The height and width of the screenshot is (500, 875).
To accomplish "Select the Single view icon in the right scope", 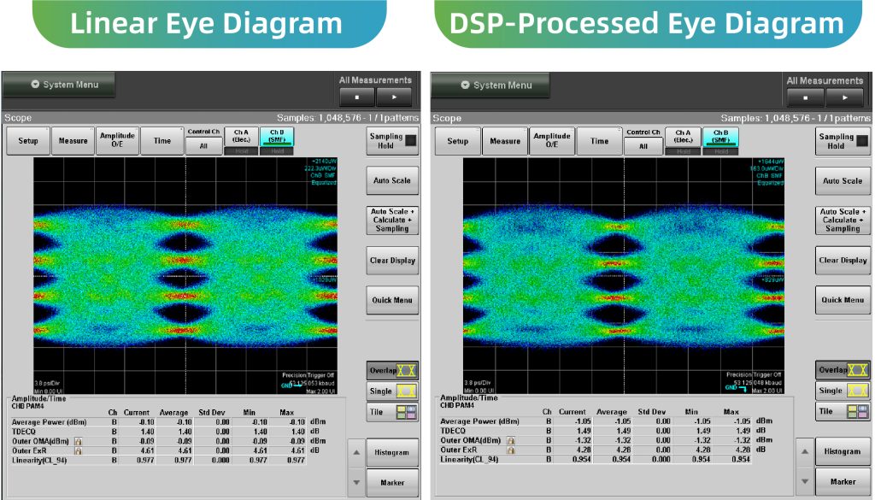I will [x=856, y=391].
